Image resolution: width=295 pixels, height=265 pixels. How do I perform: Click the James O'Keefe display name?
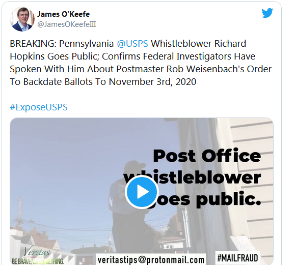pos(63,14)
